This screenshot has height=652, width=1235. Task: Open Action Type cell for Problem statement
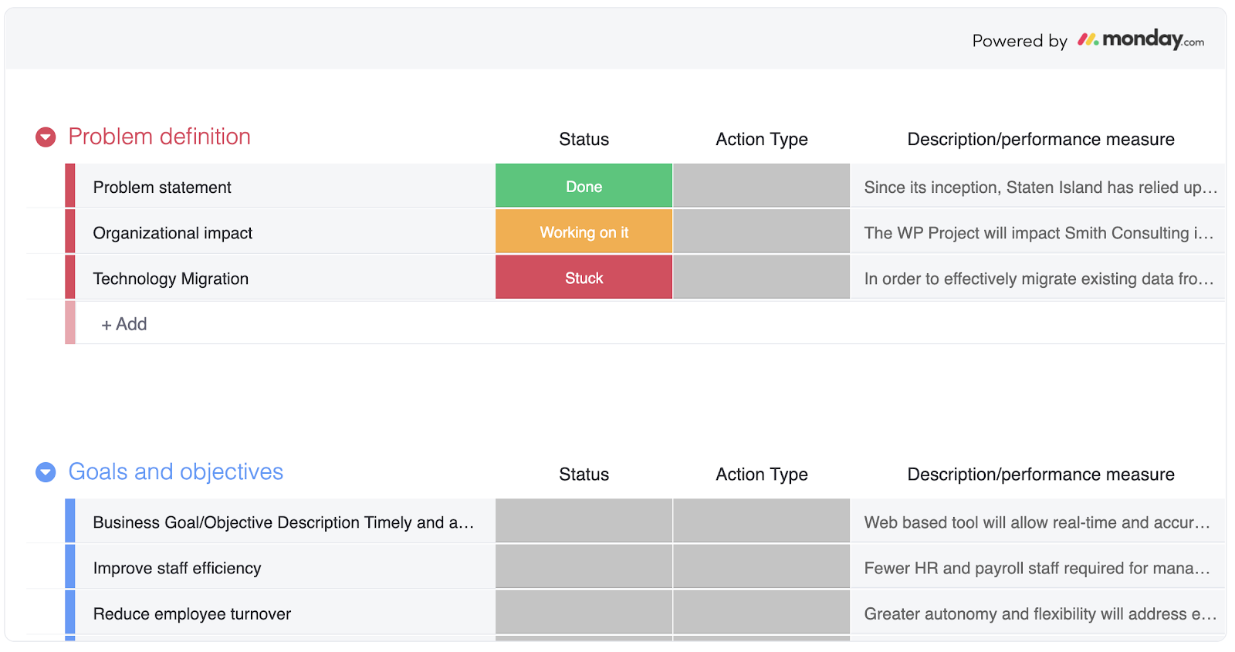point(761,186)
